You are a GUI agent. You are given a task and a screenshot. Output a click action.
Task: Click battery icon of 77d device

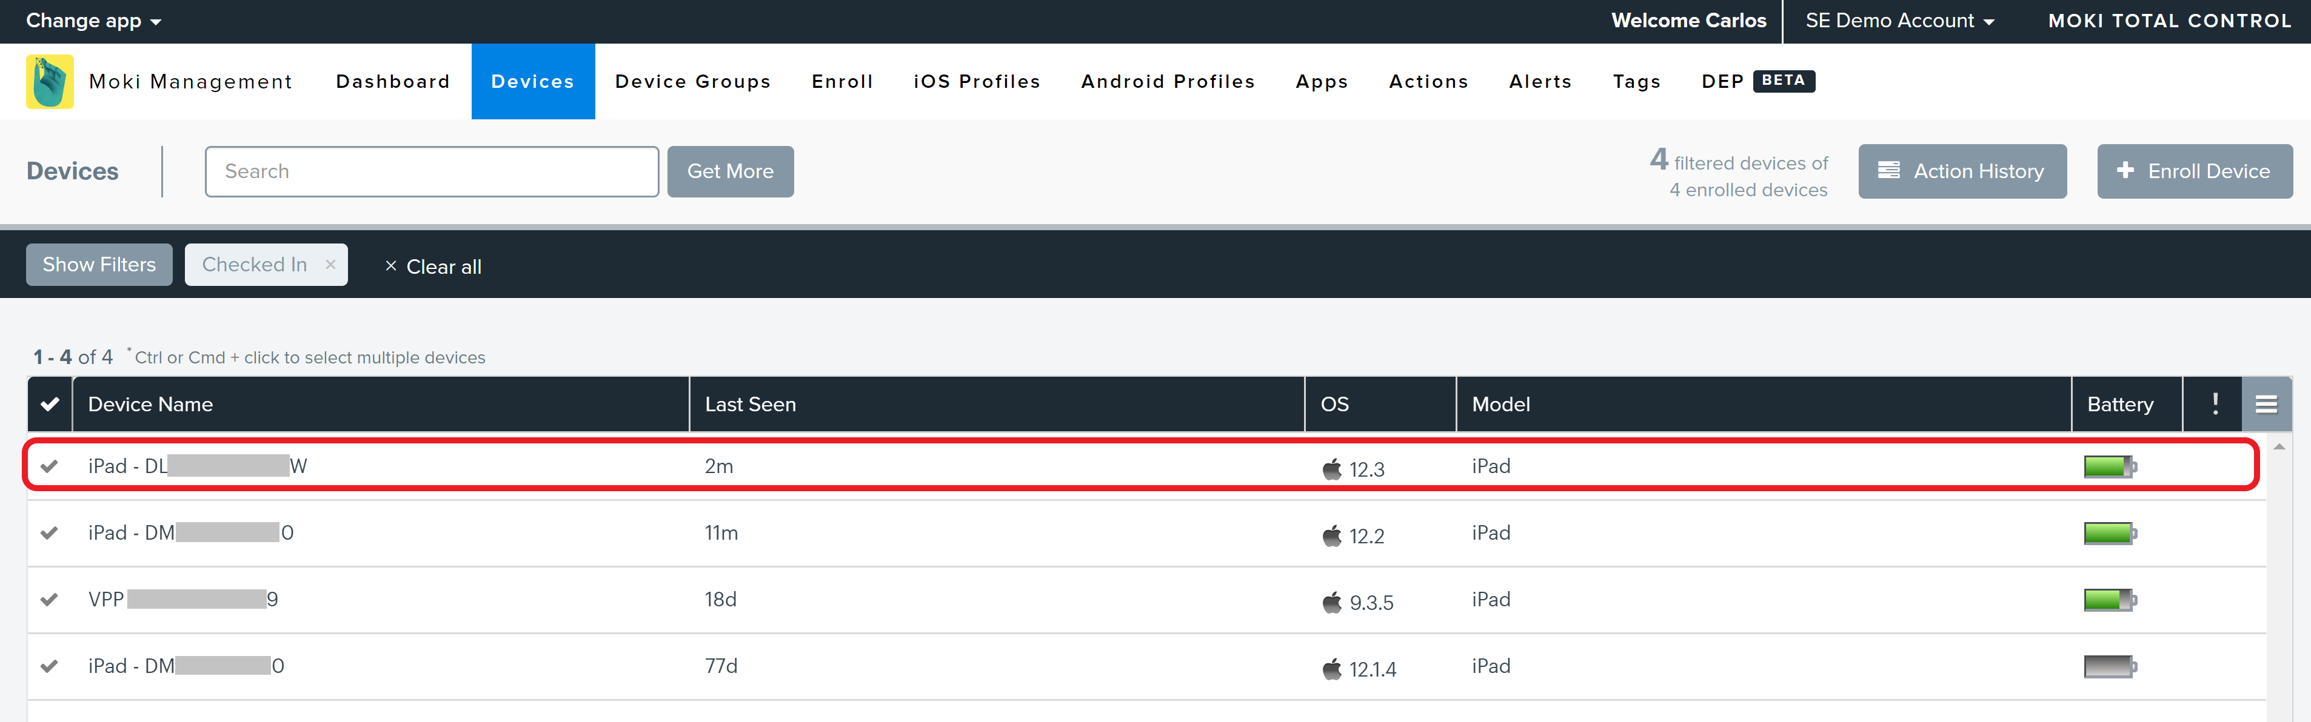click(2109, 666)
